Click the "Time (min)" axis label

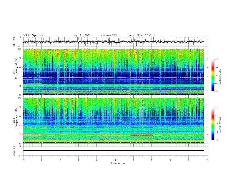118,163
